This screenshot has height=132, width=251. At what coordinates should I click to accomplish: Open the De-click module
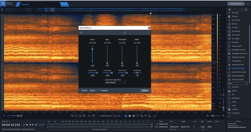pyautogui.click(x=235, y=13)
